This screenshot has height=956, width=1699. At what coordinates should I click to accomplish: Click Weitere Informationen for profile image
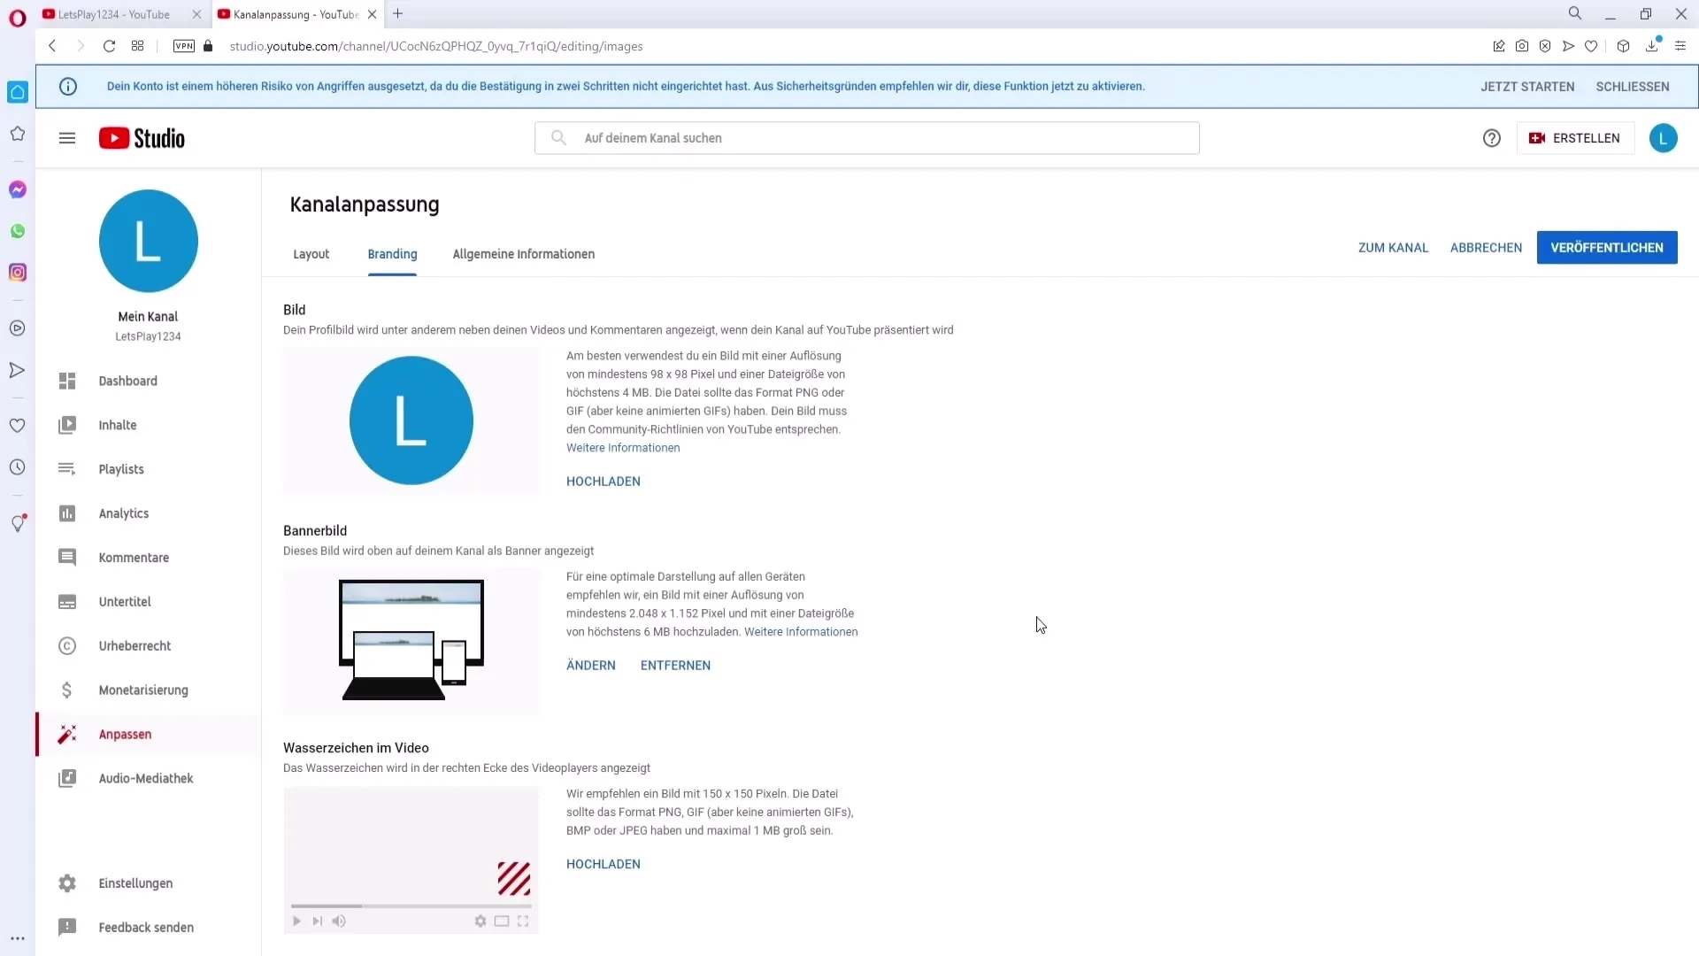click(622, 447)
